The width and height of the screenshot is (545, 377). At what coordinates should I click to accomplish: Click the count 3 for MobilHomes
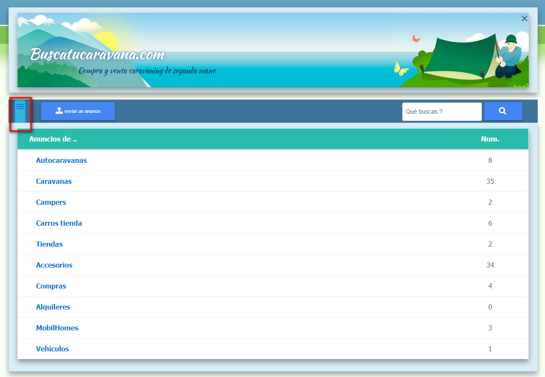[490, 328]
